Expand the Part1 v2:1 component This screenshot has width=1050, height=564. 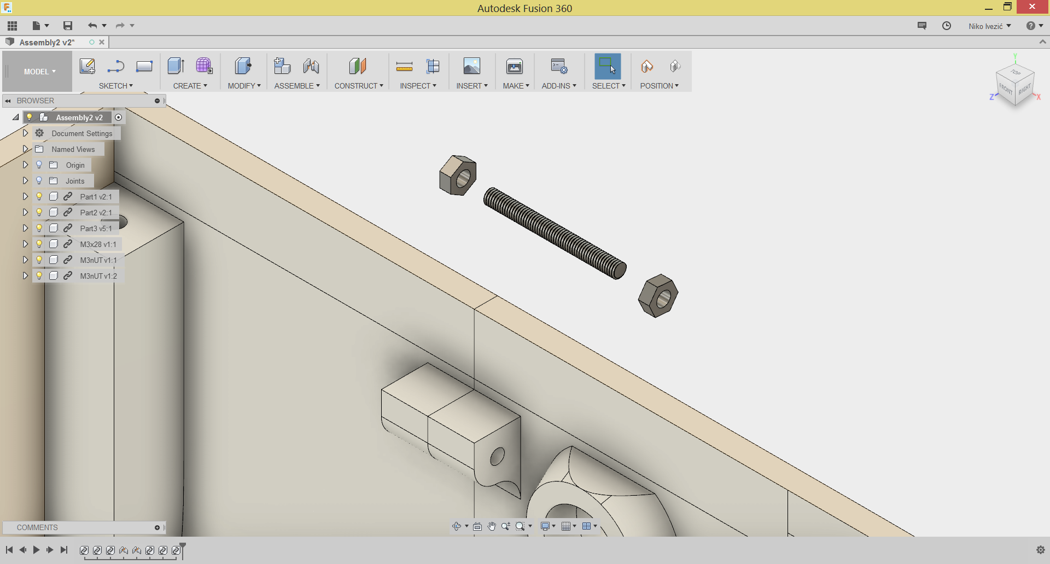pos(25,196)
